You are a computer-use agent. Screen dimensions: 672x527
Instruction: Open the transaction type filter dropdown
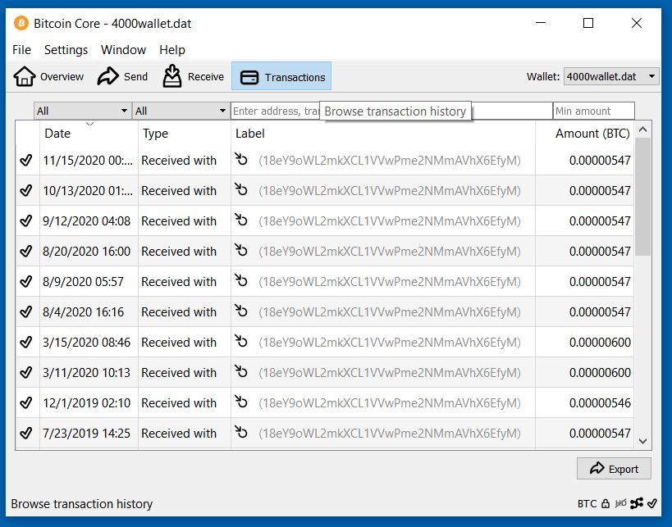click(181, 110)
